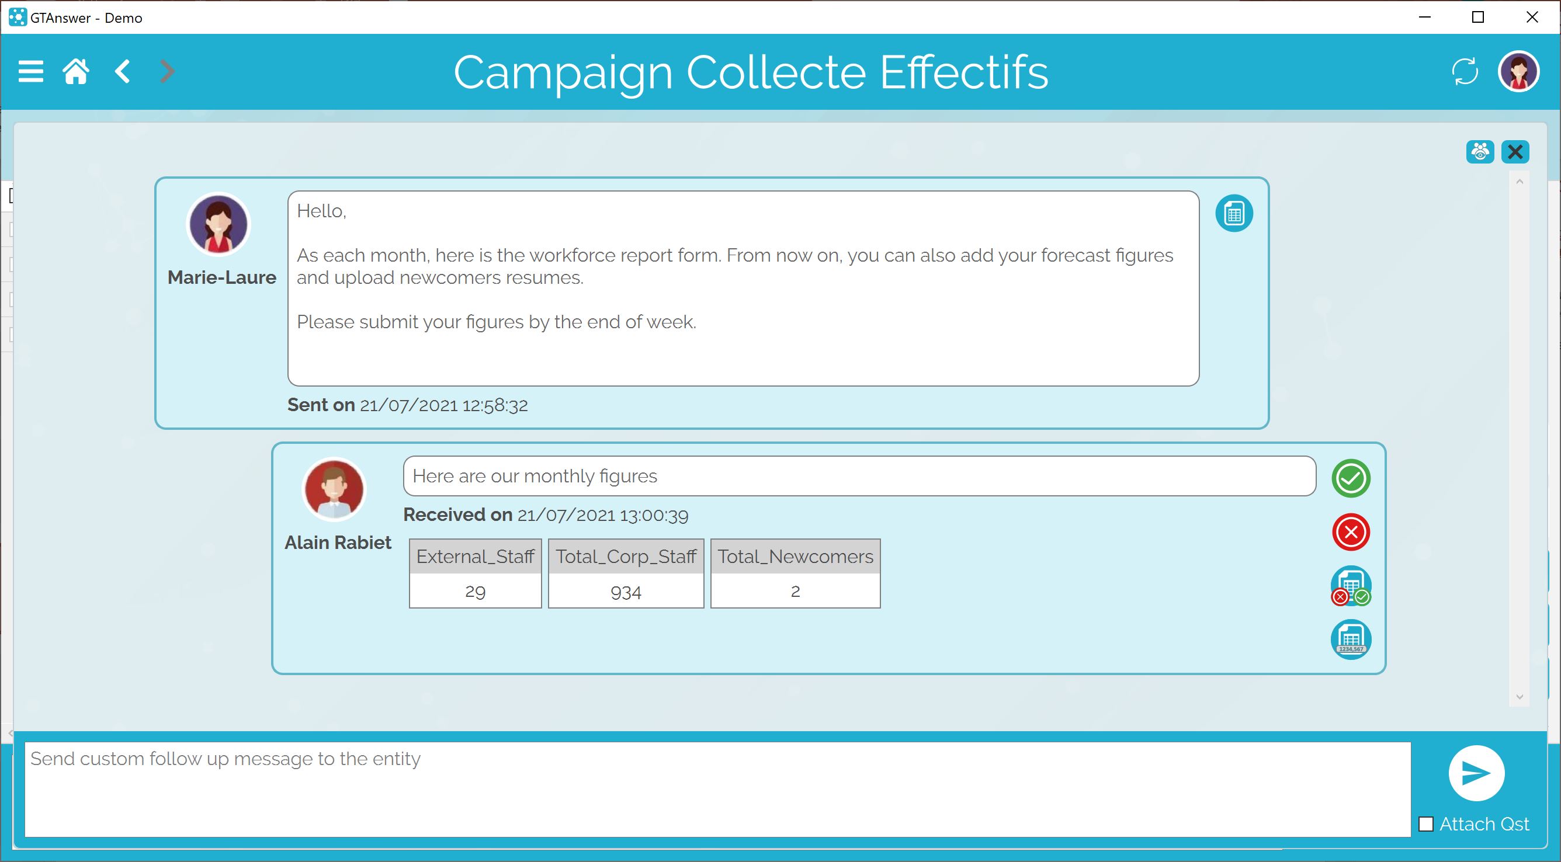
Task: Go to the home screen
Action: [77, 71]
